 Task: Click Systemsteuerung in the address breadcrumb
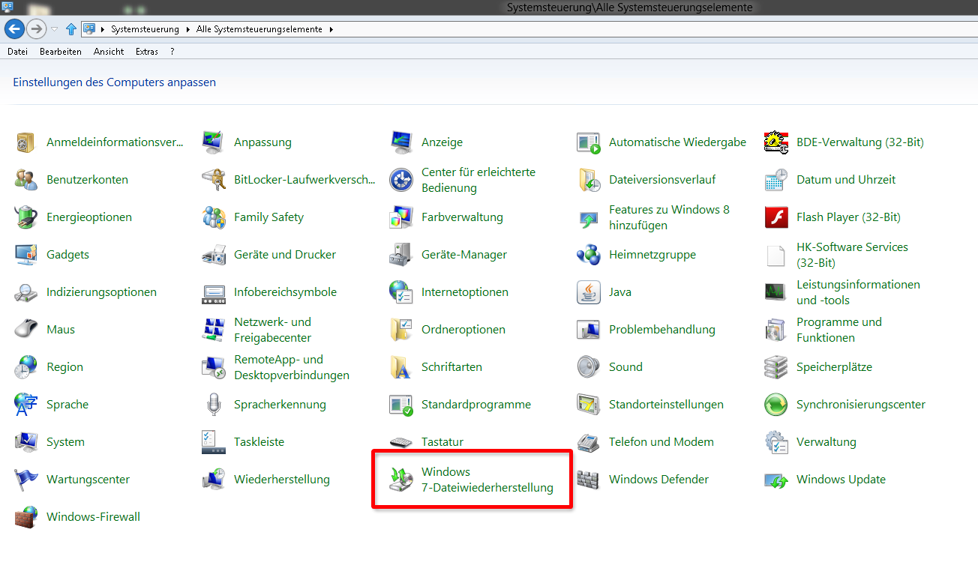pyautogui.click(x=145, y=29)
